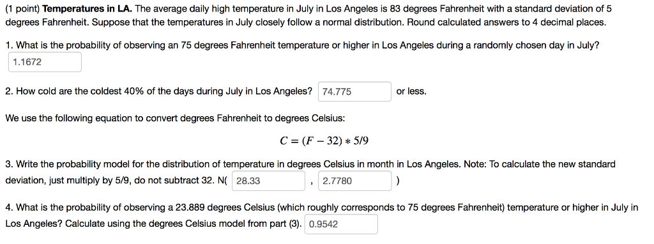
Task: Click question 4 text mentioning 23.889 degrees Celsius
Action: tap(322, 208)
